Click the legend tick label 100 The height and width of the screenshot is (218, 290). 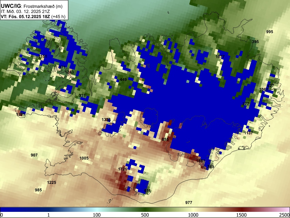pyautogui.click(x=97, y=215)
